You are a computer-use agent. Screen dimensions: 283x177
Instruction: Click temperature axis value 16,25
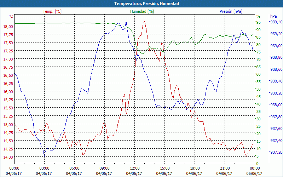8,84
